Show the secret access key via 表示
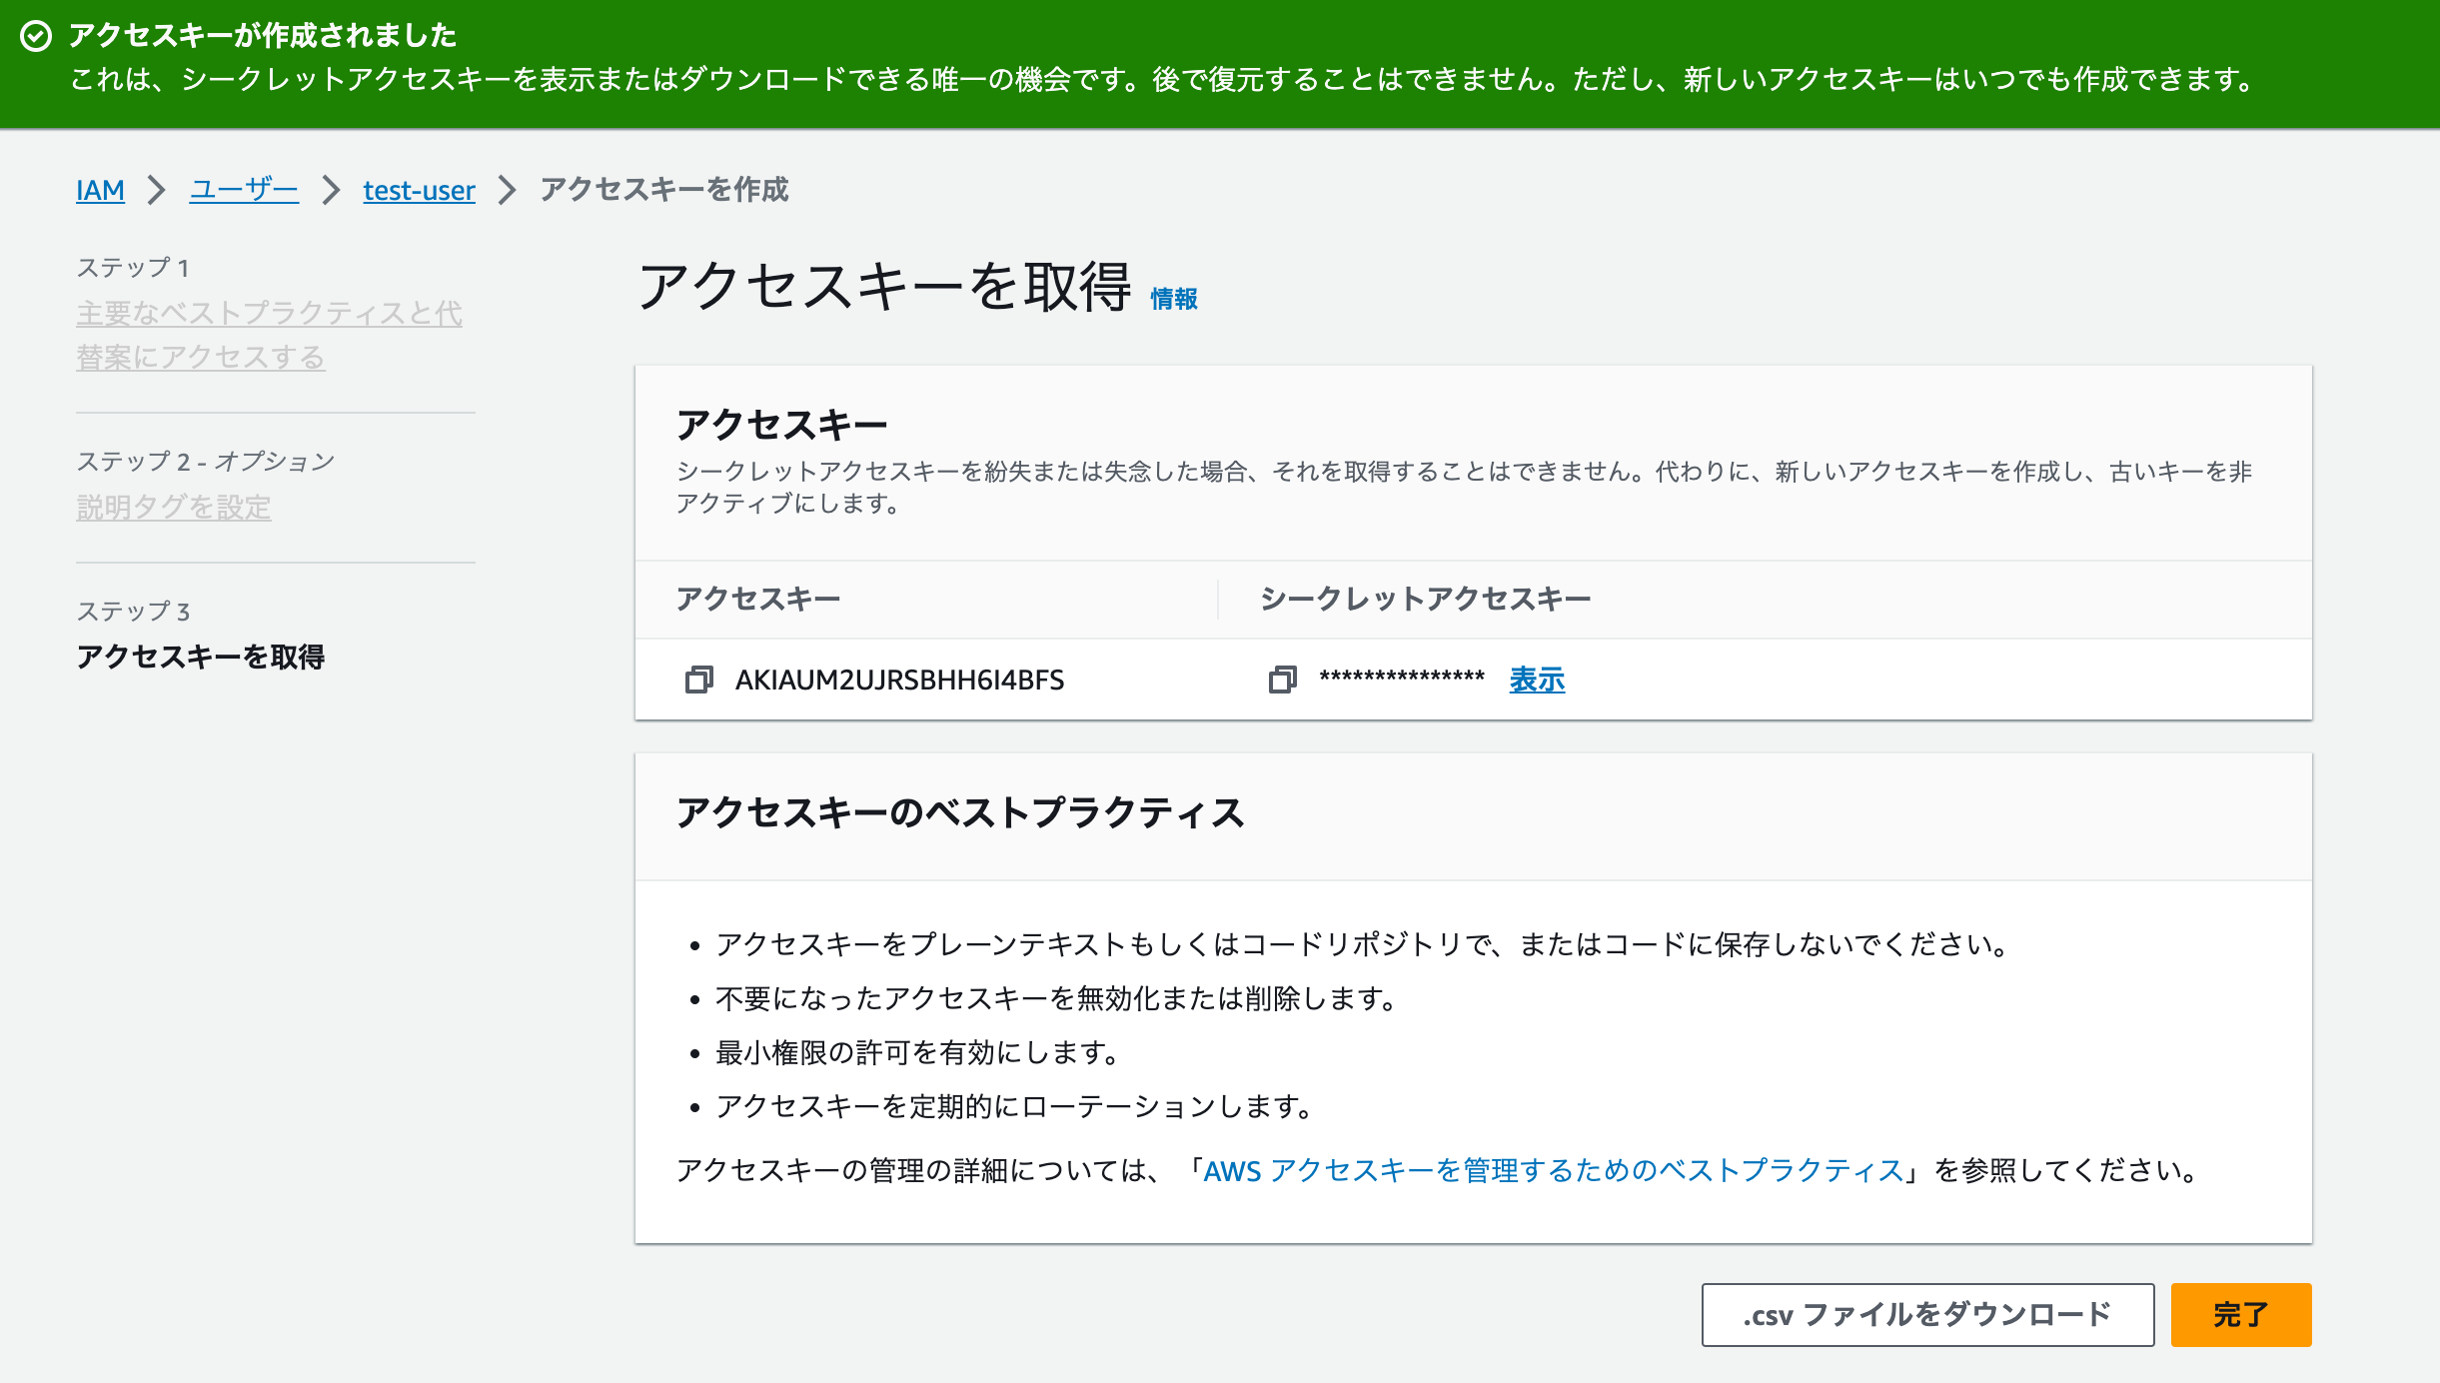The height and width of the screenshot is (1383, 2440). [1537, 681]
